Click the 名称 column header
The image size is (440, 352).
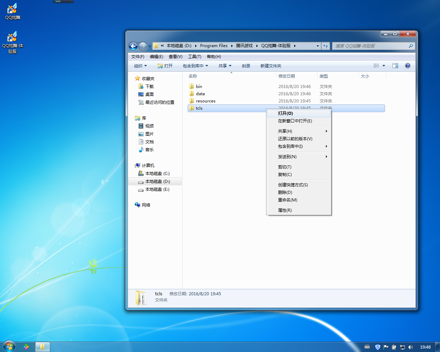tap(231, 76)
